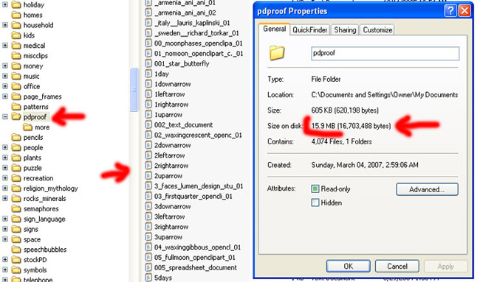Toggle the Read-only attribute checkbox

point(315,189)
